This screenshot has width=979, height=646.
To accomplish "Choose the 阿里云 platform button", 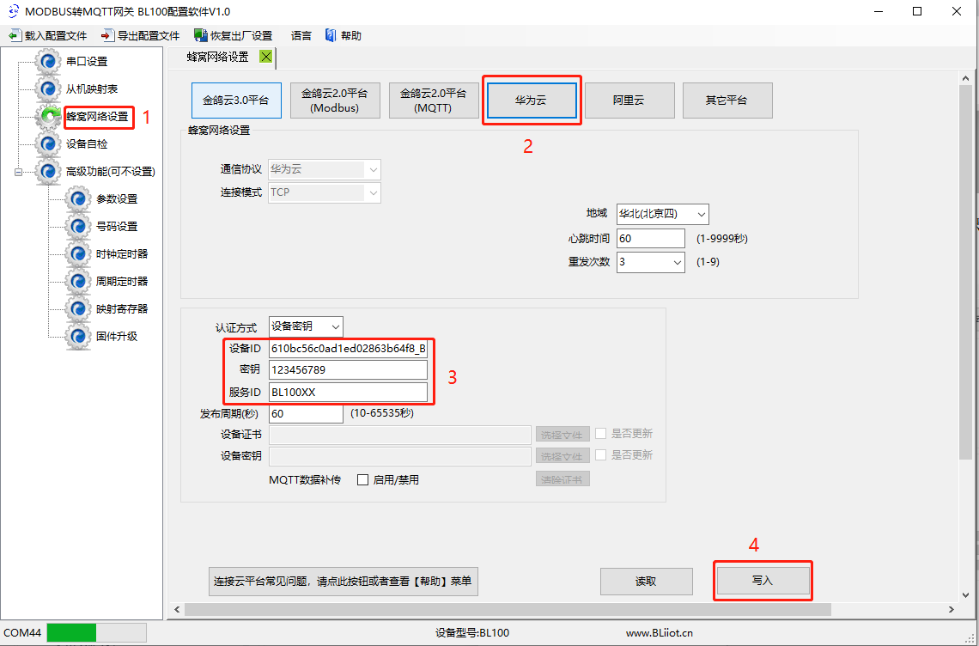I will pyautogui.click(x=629, y=100).
